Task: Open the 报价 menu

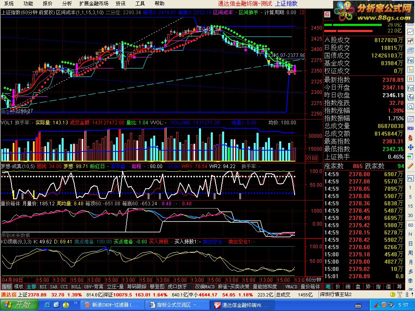Action: pyautogui.click(x=47, y=3)
